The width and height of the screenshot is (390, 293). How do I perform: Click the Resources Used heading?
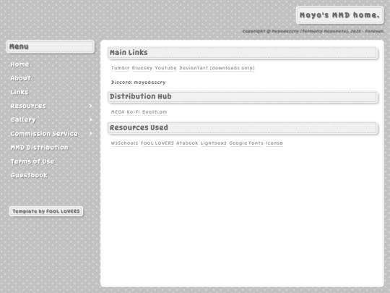pos(243,128)
